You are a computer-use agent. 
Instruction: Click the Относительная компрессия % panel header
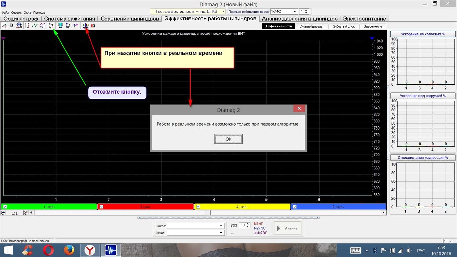pos(423,157)
